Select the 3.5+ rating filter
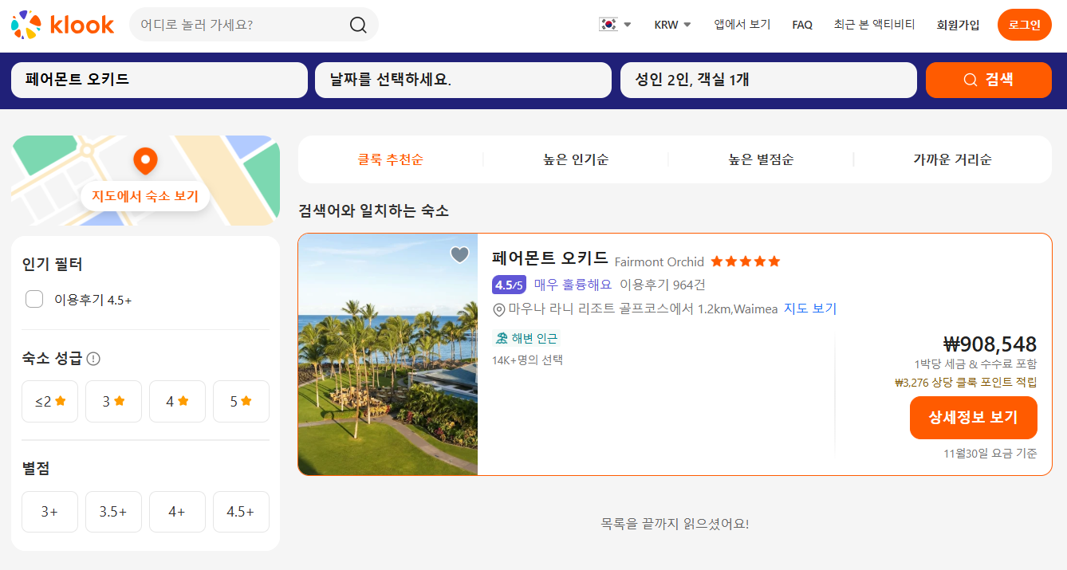1067x570 pixels. (113, 512)
